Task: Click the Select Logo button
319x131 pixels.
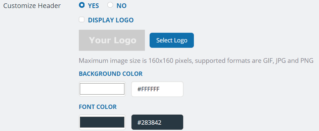Action: point(172,40)
